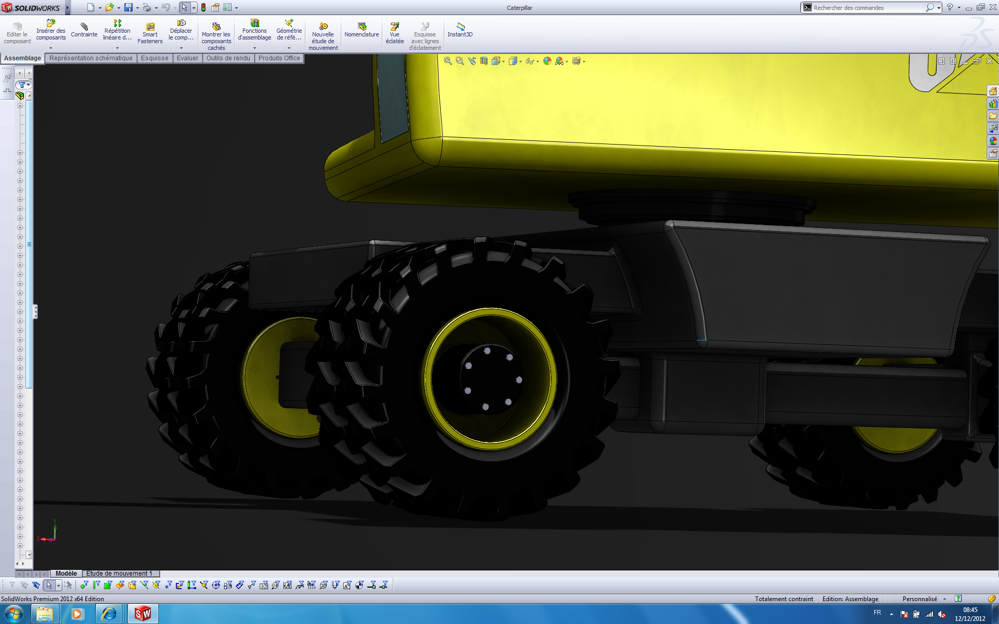Click Géométrie de référence icon
Screen dimensions: 999x624
click(x=289, y=23)
